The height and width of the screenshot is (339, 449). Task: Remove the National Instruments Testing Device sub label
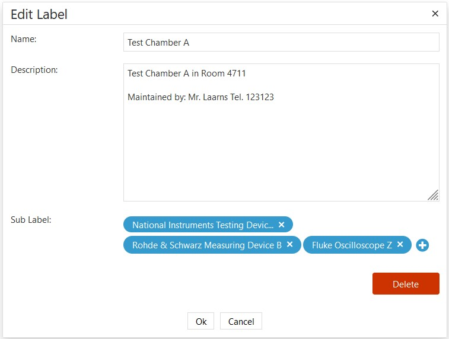tap(282, 225)
